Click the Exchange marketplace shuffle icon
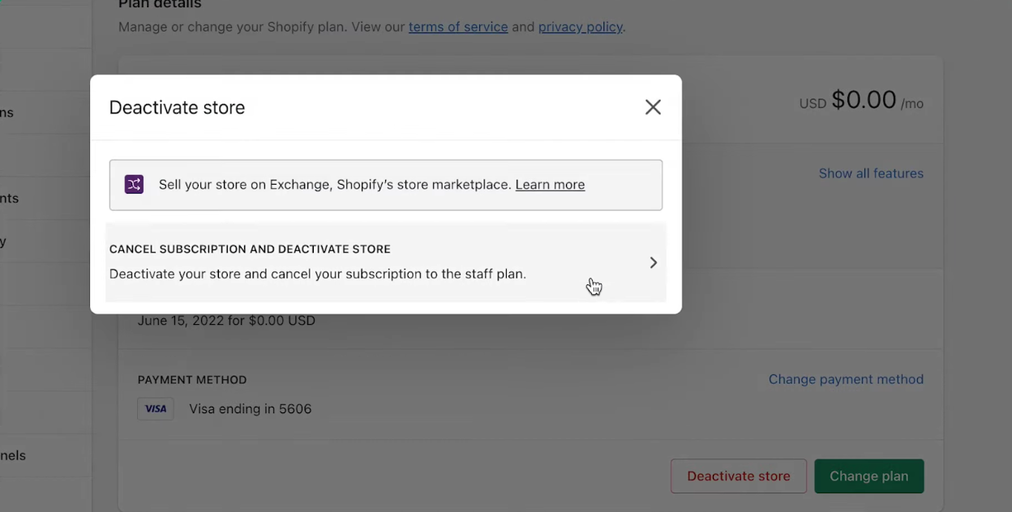 (134, 184)
